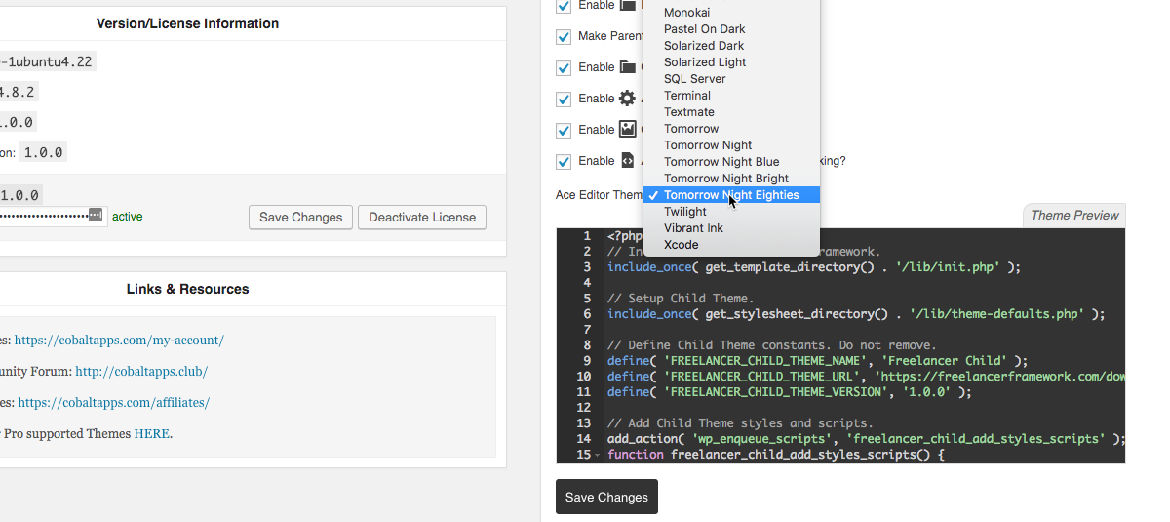Open the Theme Preview tab

[1074, 216]
